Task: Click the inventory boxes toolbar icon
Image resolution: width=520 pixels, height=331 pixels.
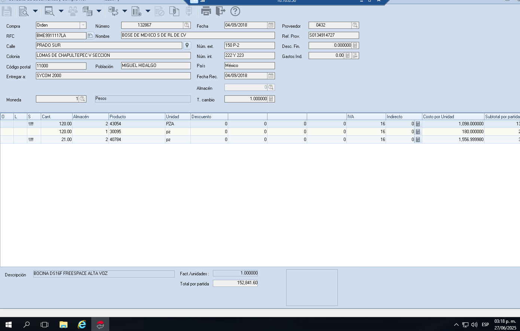Action: 88,11
